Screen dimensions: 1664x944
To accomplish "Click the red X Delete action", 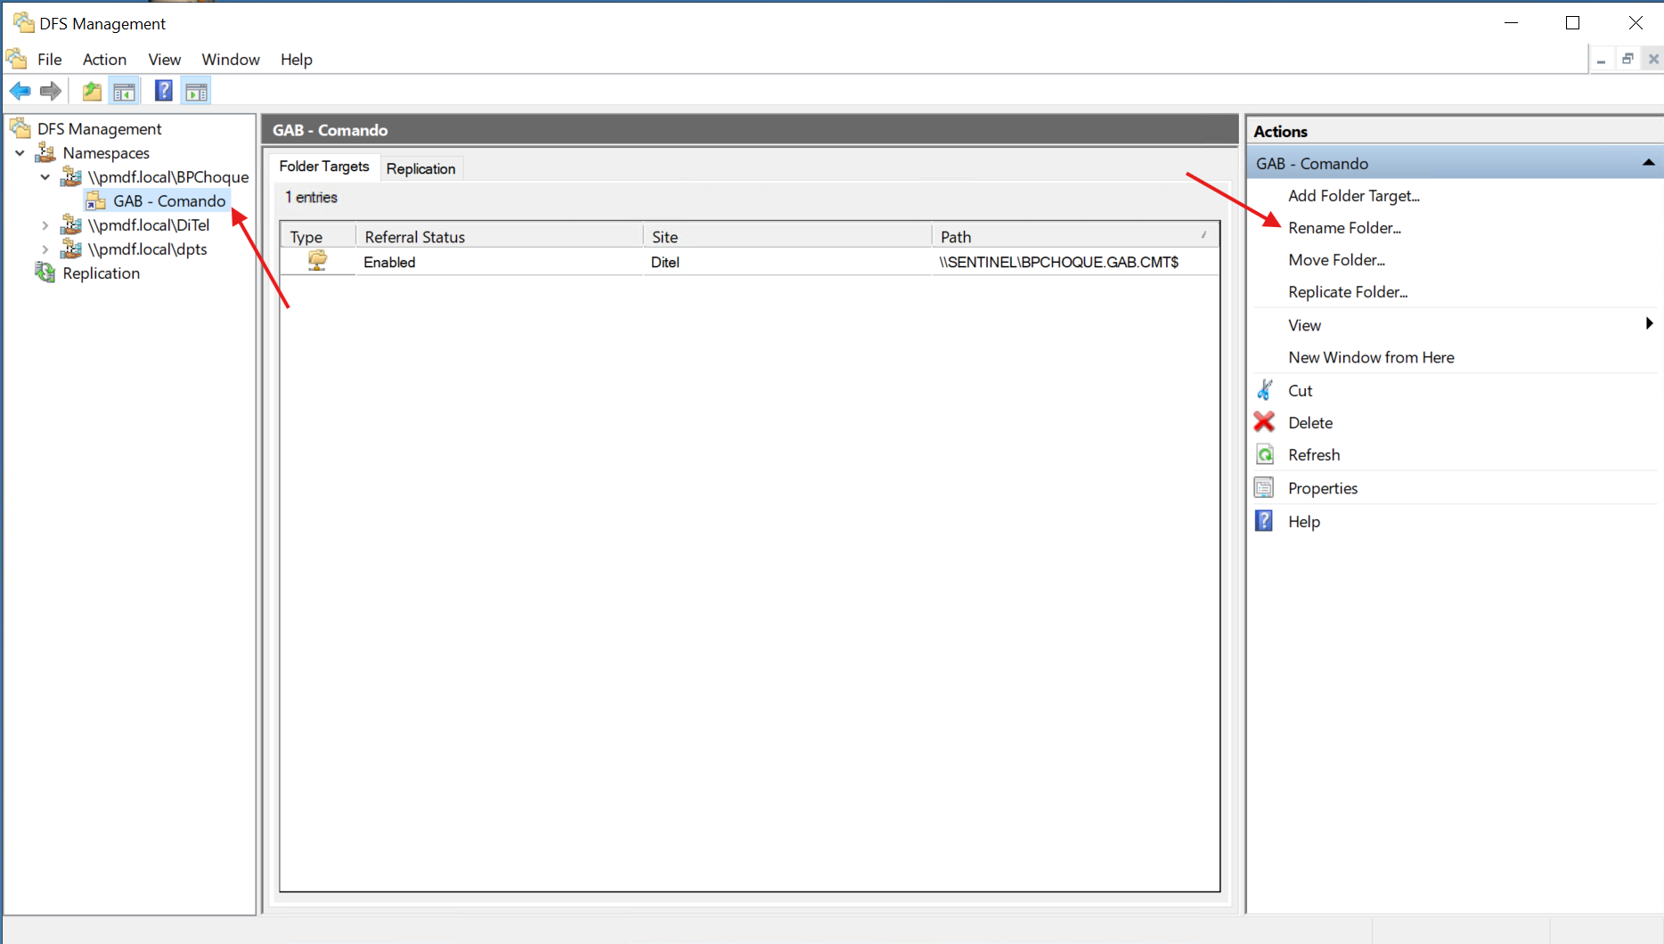I will 1309,423.
